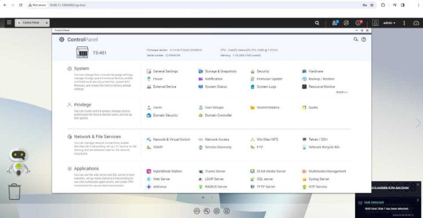
Task: Open Win/Mac/NFS settings
Action: [264, 140]
